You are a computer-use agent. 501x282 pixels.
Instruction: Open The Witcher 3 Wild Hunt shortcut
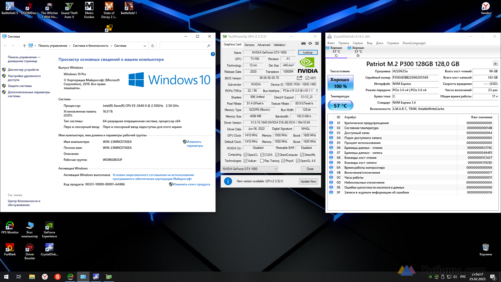49,10
